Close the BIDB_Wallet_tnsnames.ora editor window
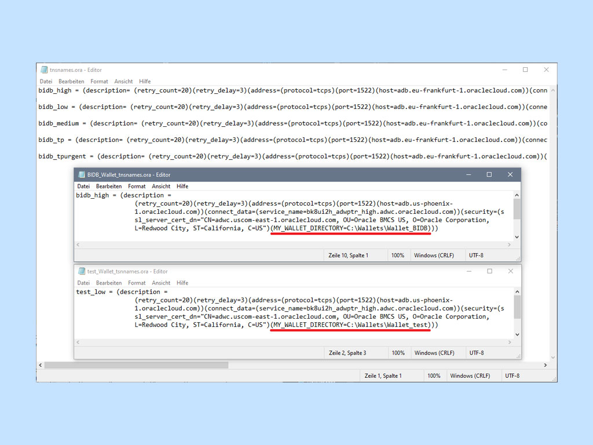This screenshot has height=445, width=593. point(510,174)
